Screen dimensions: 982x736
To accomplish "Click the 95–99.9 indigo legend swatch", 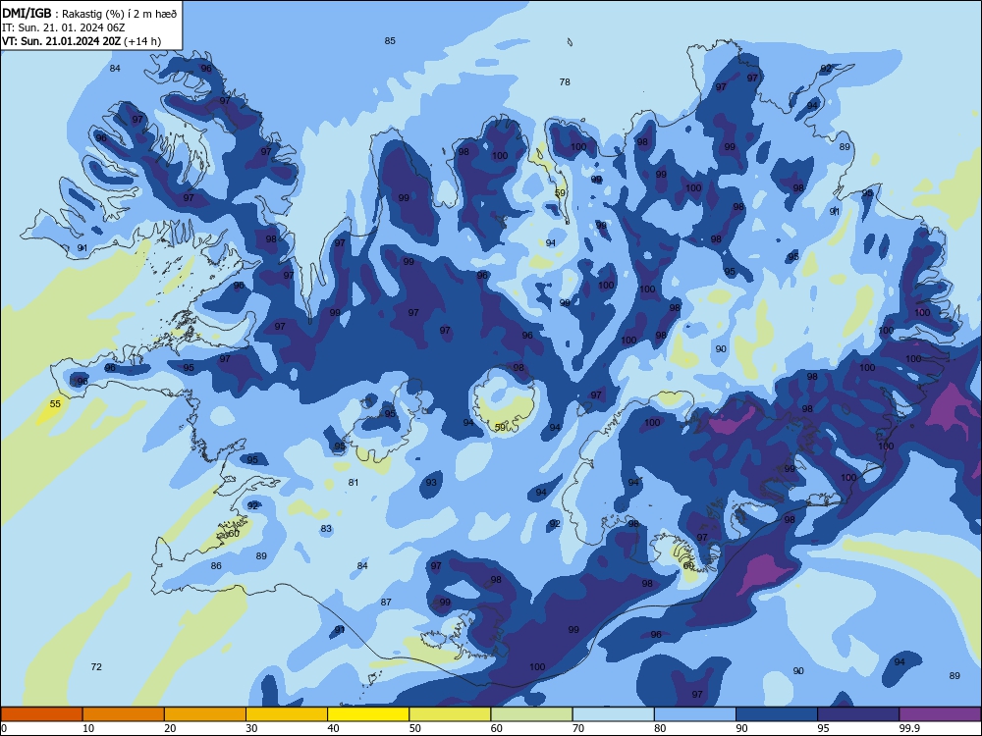I will click(x=858, y=714).
